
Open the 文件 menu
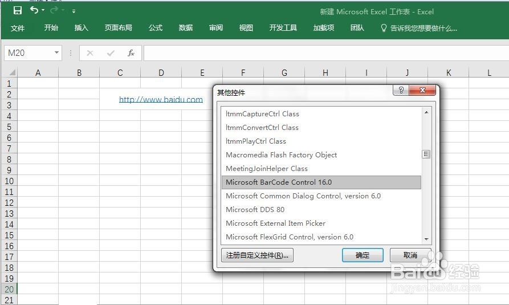tap(18, 29)
